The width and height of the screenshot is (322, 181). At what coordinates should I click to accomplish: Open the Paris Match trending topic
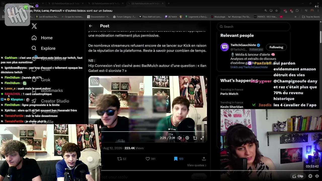tap(229, 94)
